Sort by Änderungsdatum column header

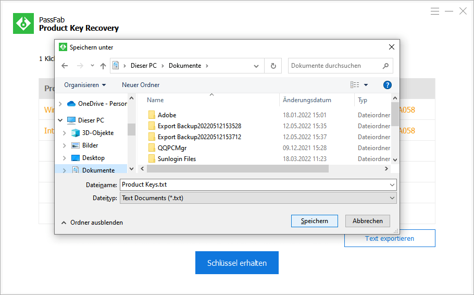(307, 100)
